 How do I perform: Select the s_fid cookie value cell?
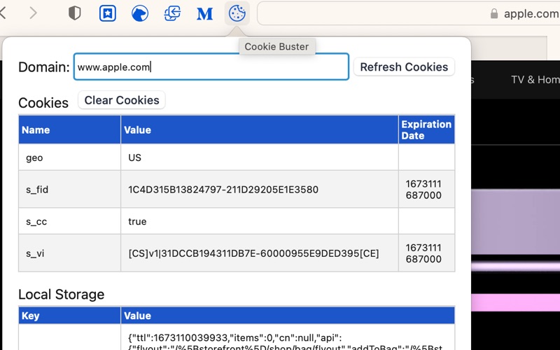click(259, 190)
